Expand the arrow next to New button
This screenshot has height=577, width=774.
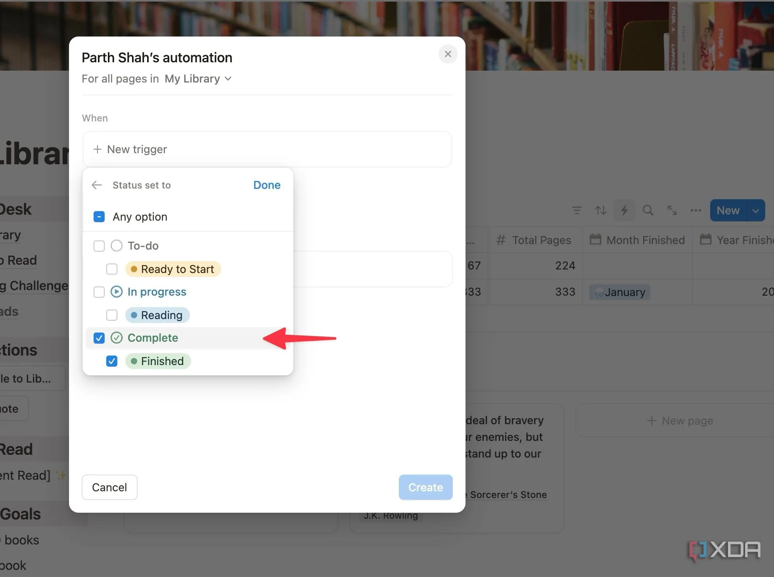click(x=756, y=211)
